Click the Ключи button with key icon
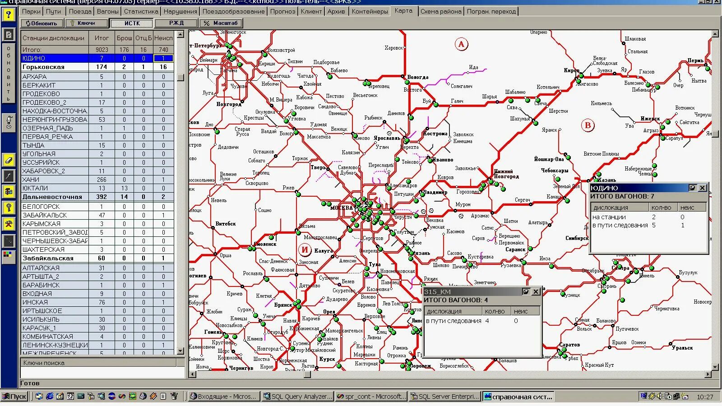Viewport: 722px width, 406px height. pyautogui.click(x=87, y=23)
